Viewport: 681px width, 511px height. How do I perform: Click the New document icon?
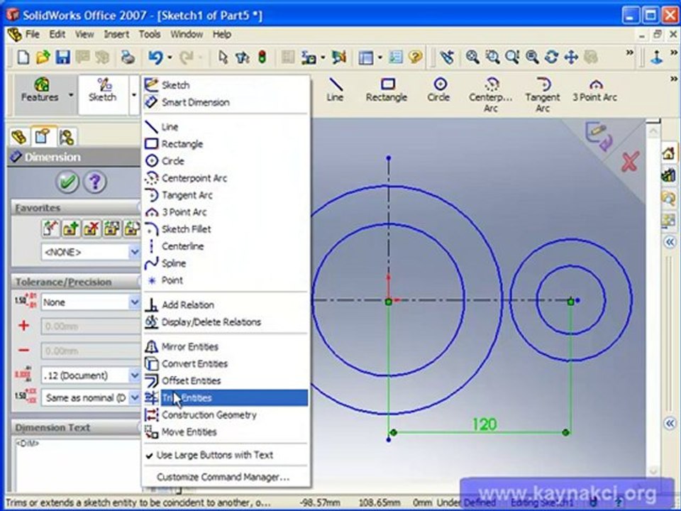23,57
